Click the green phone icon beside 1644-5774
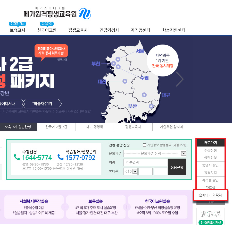The width and height of the screenshot is (232, 225). (17, 157)
